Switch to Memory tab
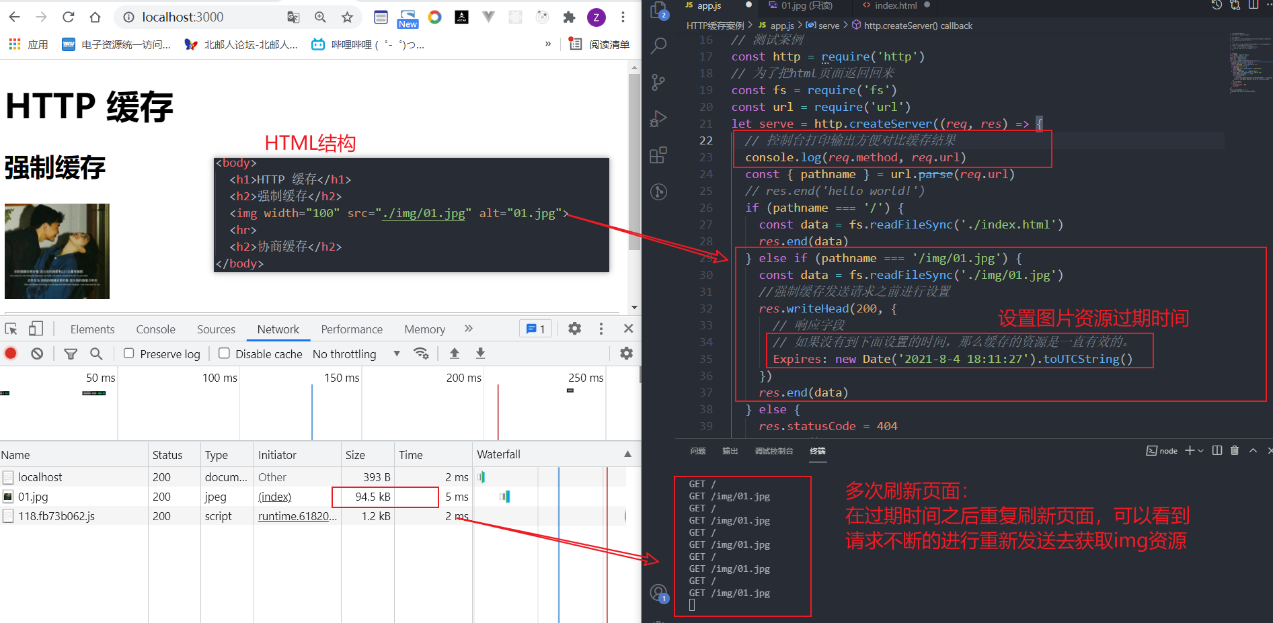The width and height of the screenshot is (1273, 623). coord(424,329)
